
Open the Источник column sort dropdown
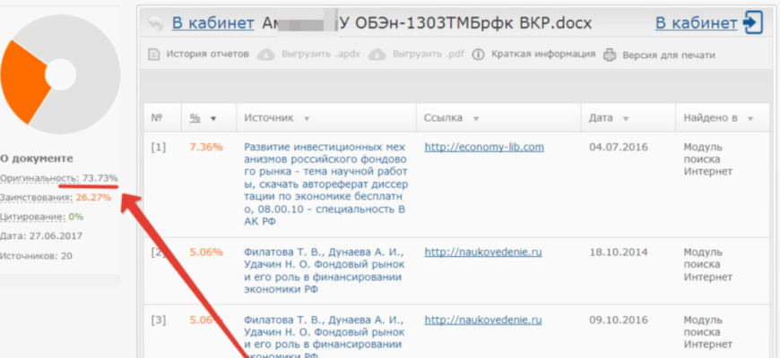pyautogui.click(x=307, y=118)
